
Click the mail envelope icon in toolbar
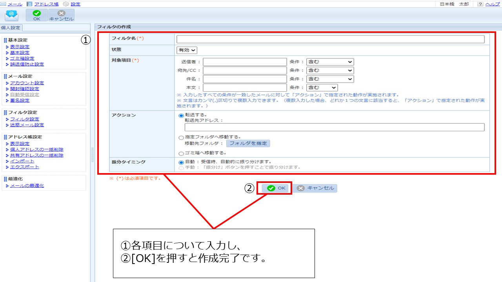pyautogui.click(x=12, y=15)
